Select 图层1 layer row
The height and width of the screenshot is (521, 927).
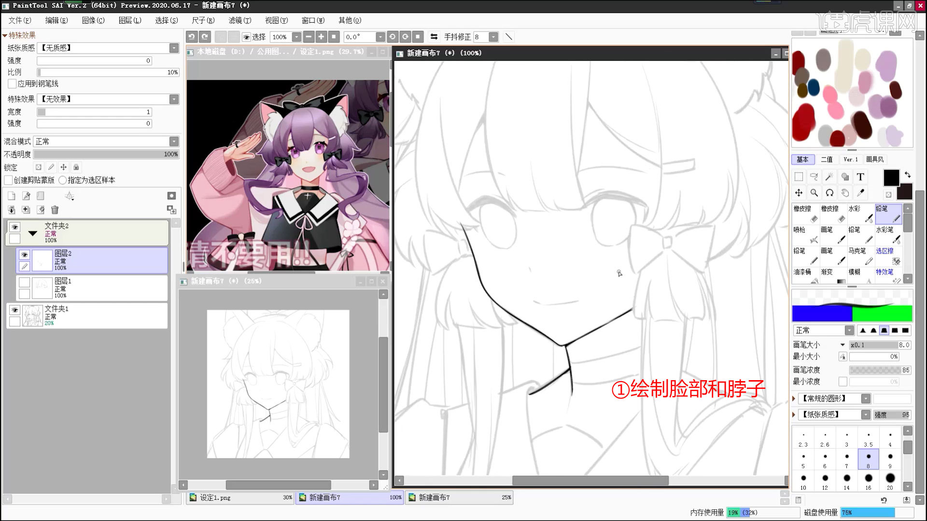click(x=92, y=288)
